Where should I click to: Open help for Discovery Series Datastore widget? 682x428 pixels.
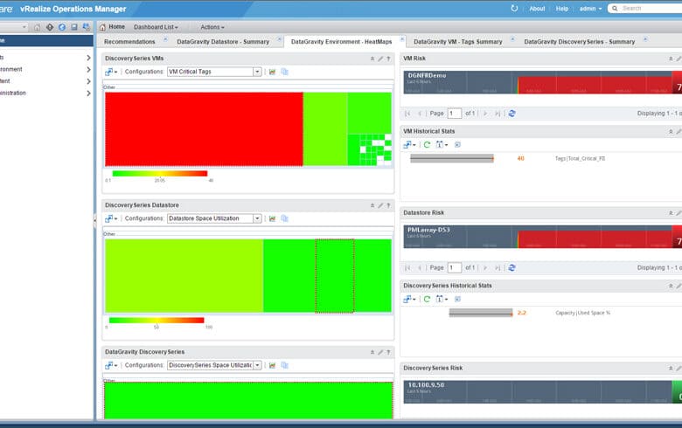[x=388, y=205]
